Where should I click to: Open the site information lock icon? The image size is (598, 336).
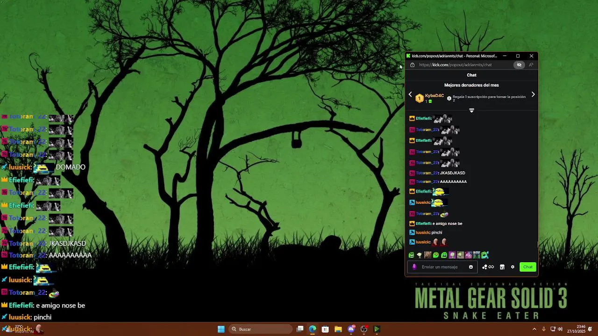(412, 65)
